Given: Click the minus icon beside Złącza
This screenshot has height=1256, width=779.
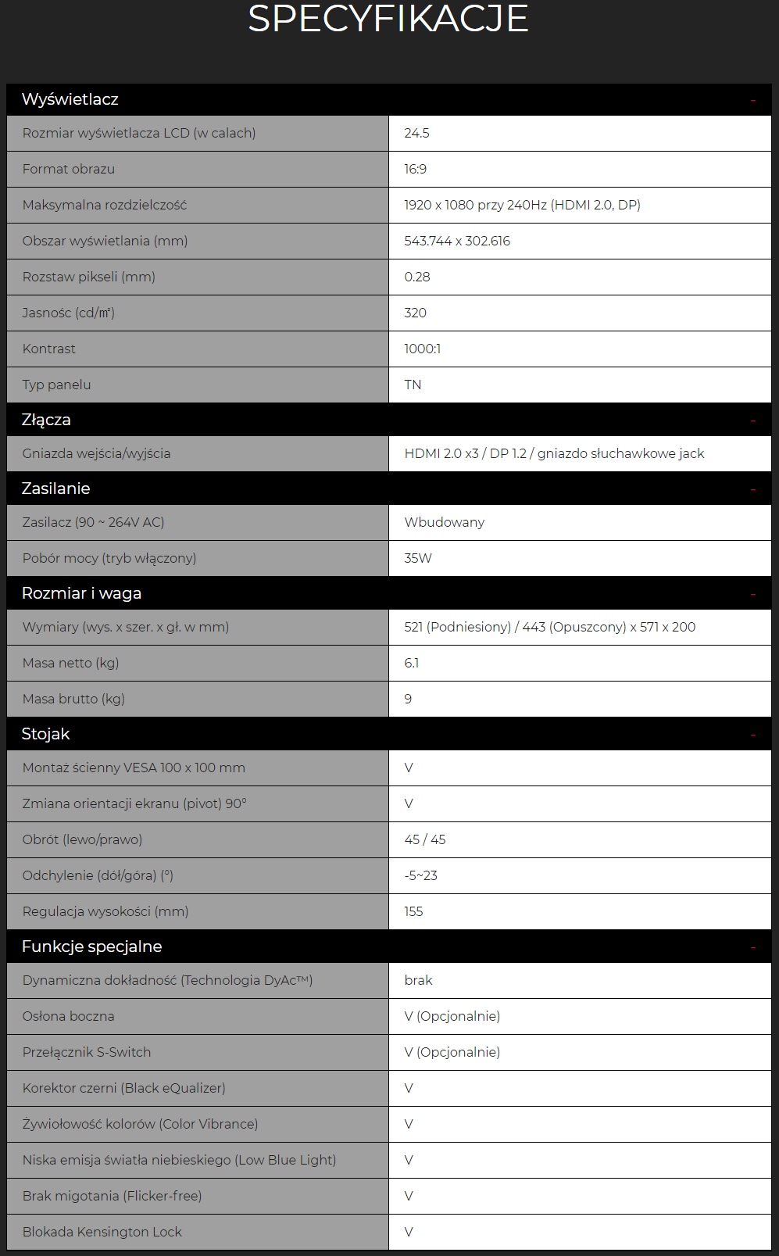Looking at the screenshot, I should point(753,421).
